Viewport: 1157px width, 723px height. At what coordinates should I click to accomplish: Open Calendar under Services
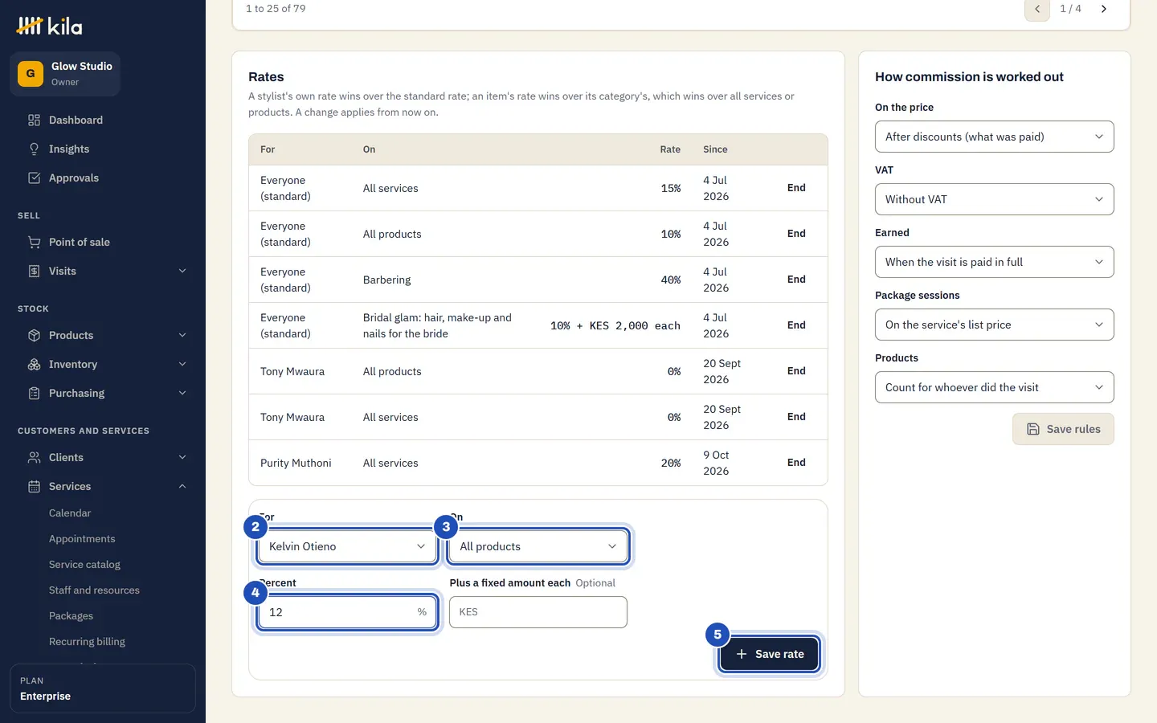(x=70, y=513)
